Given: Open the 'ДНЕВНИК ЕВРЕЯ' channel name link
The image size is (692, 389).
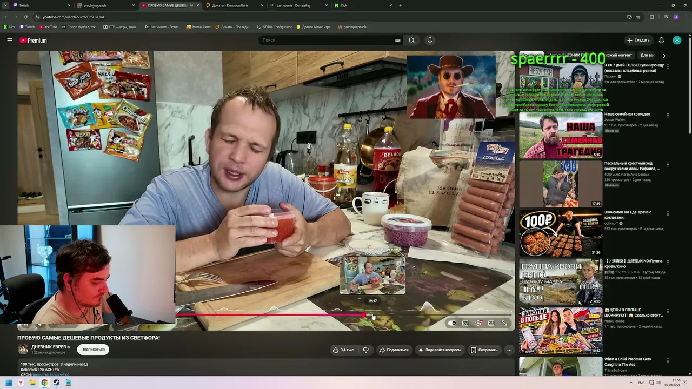Looking at the screenshot, I should click(49, 347).
